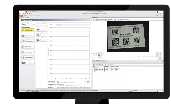Click the Decode Time column header
171x104 pixels.
point(113,66)
